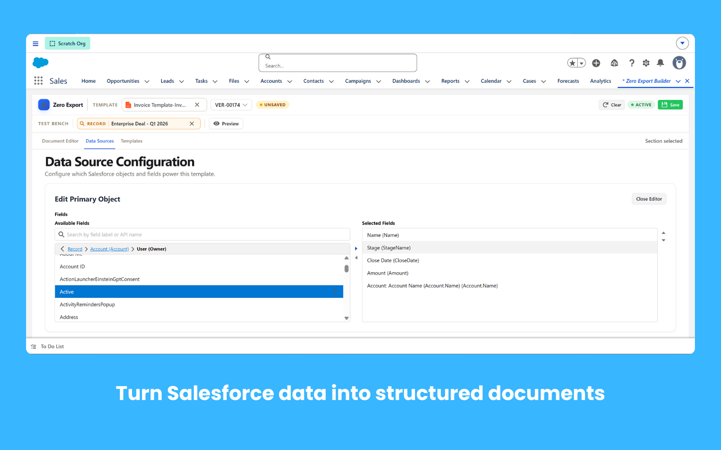Open the Analytics tab
721x450 pixels.
click(601, 81)
